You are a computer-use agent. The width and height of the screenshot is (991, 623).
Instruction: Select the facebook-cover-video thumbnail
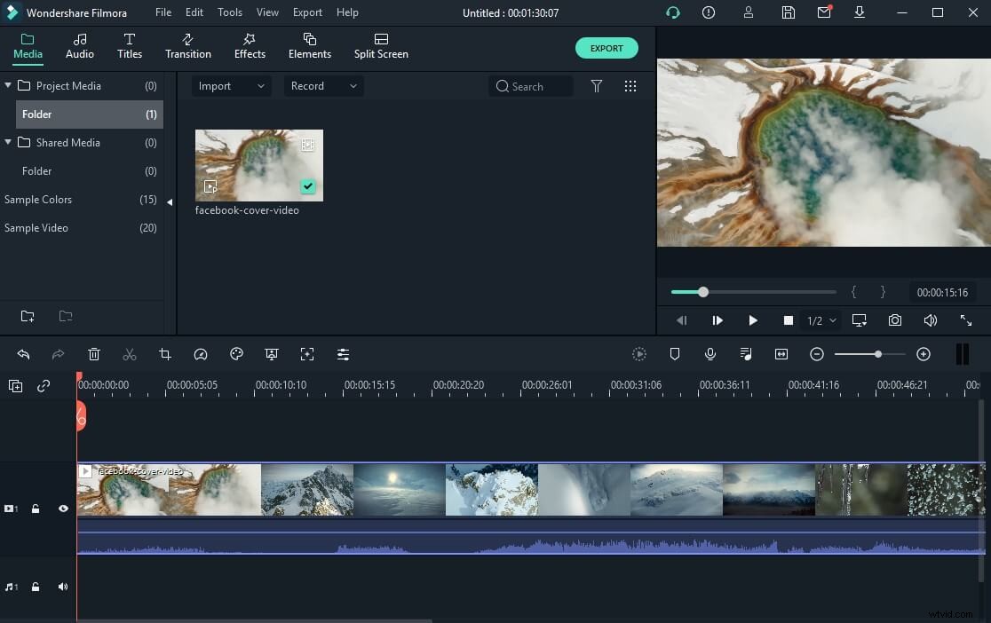[258, 165]
